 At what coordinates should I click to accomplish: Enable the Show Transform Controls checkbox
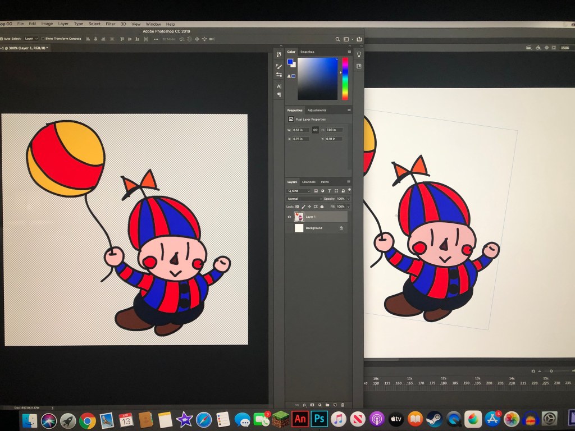pos(43,39)
